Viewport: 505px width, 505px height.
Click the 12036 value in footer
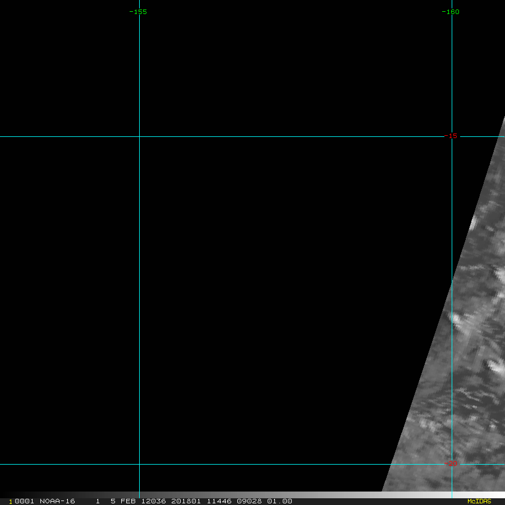point(153,501)
